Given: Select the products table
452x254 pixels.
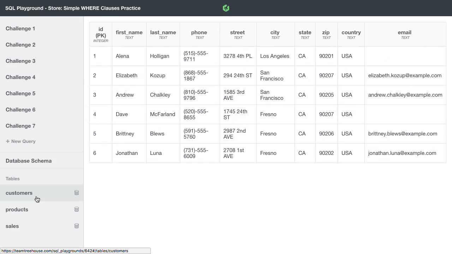Looking at the screenshot, I should coord(17,209).
